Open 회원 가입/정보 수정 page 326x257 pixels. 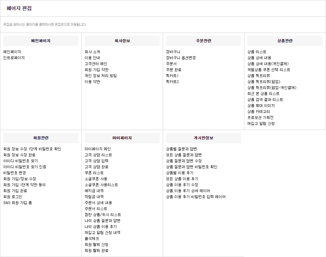pyautogui.click(x=20, y=179)
